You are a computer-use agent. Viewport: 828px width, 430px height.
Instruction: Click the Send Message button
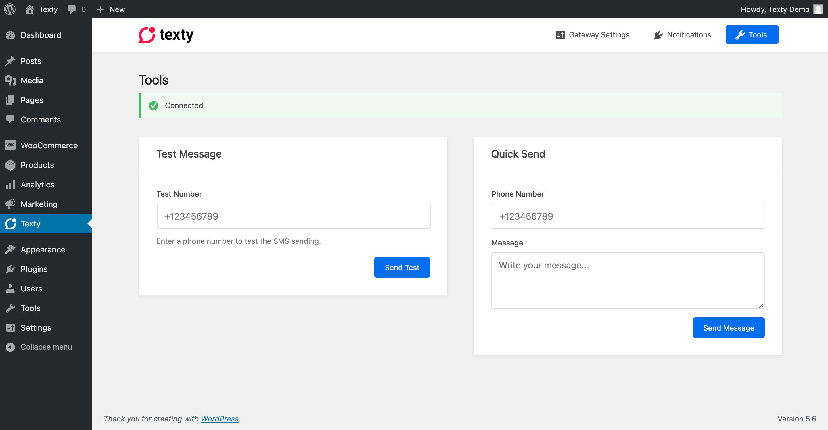coord(728,328)
